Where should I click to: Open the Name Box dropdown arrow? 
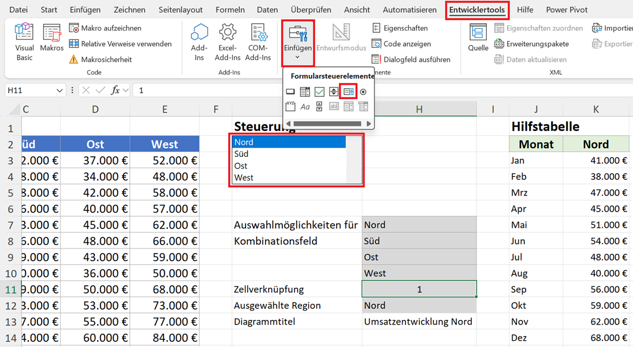59,90
